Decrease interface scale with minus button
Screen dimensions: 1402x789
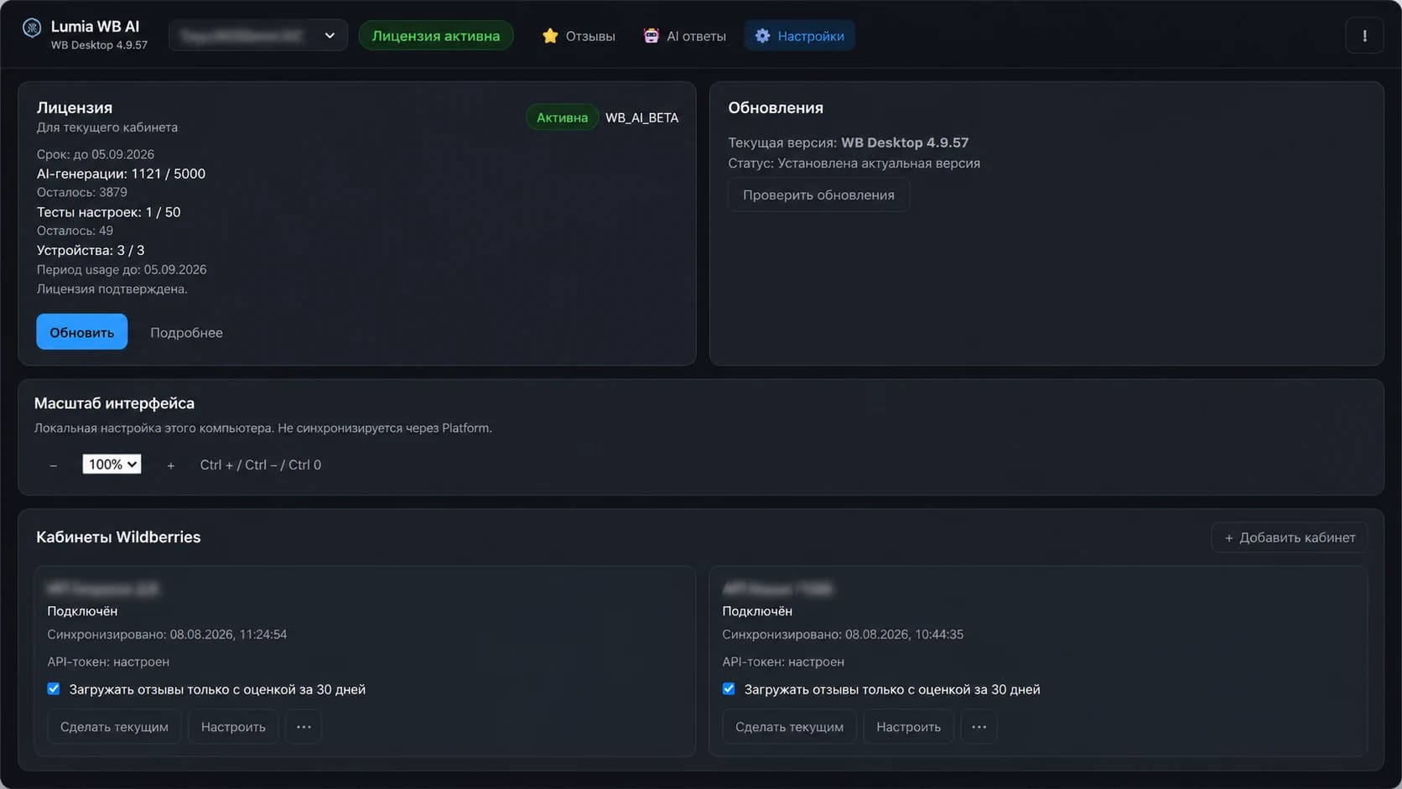pyautogui.click(x=54, y=465)
